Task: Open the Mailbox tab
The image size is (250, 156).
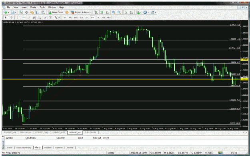Action: tap(48, 148)
